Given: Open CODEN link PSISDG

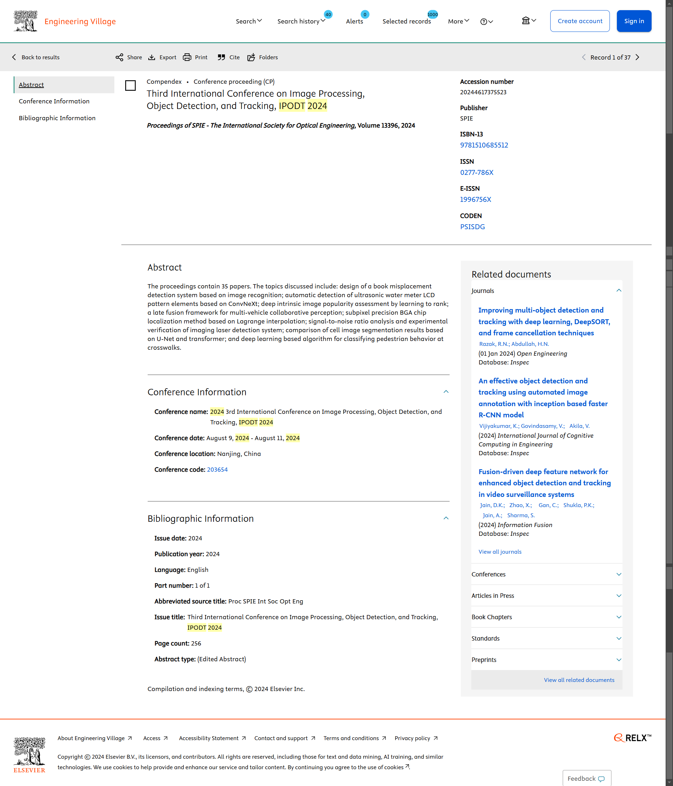Looking at the screenshot, I should (x=473, y=227).
